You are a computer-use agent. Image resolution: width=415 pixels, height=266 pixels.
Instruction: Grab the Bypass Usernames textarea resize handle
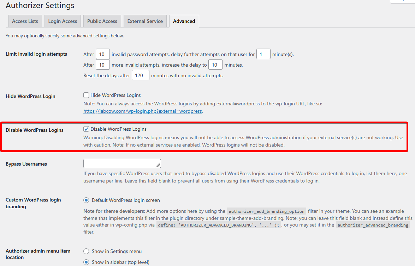point(158,165)
